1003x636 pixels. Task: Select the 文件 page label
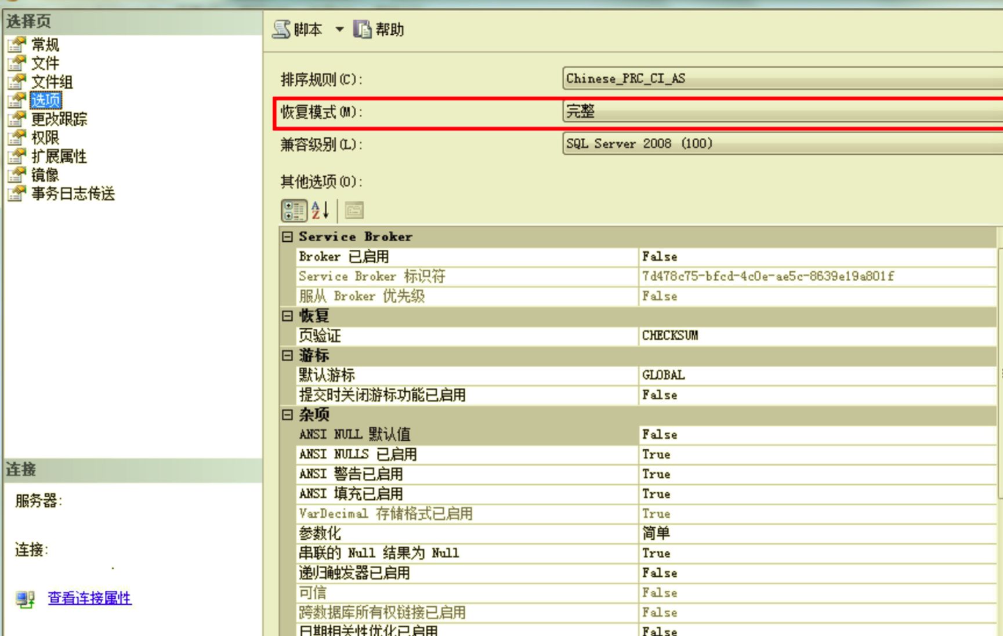pos(45,63)
